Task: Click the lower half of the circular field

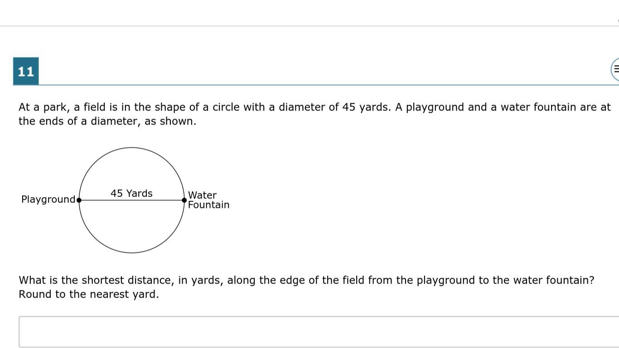Action: tap(131, 227)
